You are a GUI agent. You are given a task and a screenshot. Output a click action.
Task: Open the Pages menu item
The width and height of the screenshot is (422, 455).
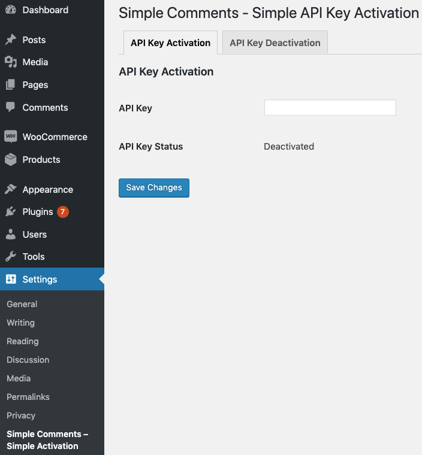(x=52, y=85)
